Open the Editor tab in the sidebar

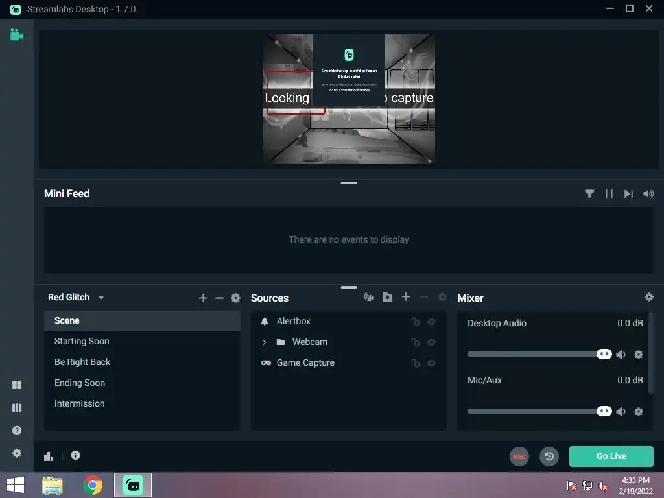pyautogui.click(x=16, y=34)
